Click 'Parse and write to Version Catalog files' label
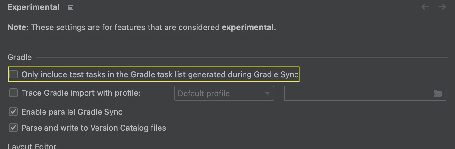455x149 pixels. [94, 128]
